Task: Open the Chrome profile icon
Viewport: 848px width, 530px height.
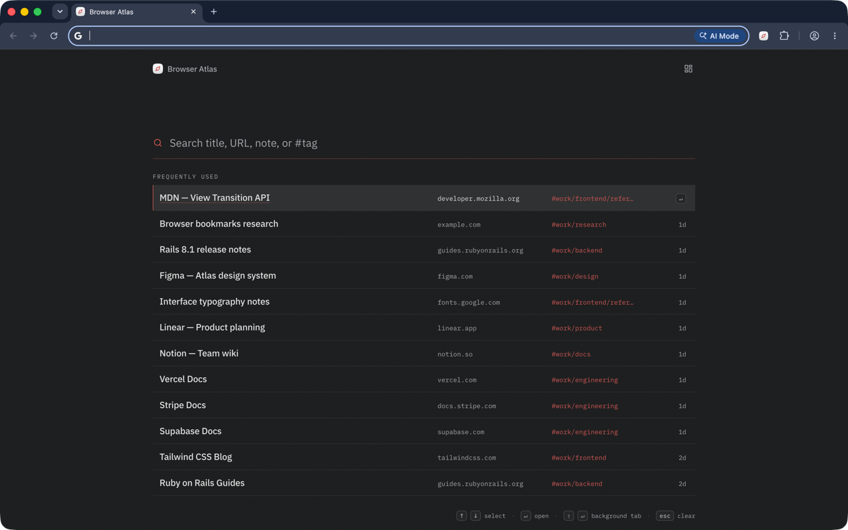Action: point(814,36)
